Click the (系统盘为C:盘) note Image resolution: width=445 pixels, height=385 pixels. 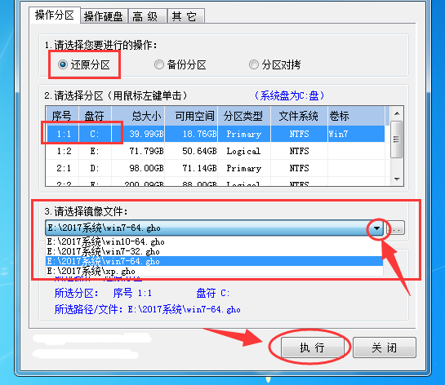289,95
